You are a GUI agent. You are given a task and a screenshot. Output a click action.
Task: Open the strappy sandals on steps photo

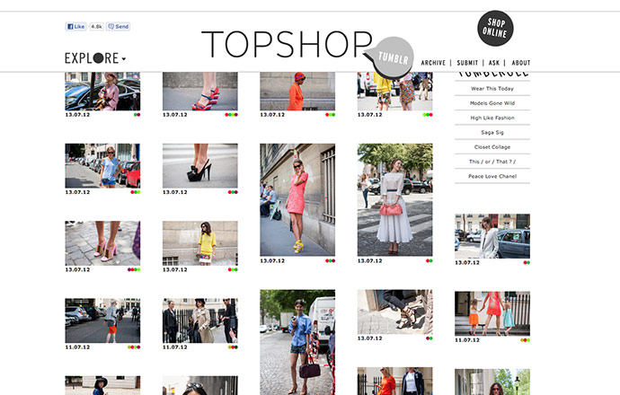pyautogui.click(x=395, y=312)
